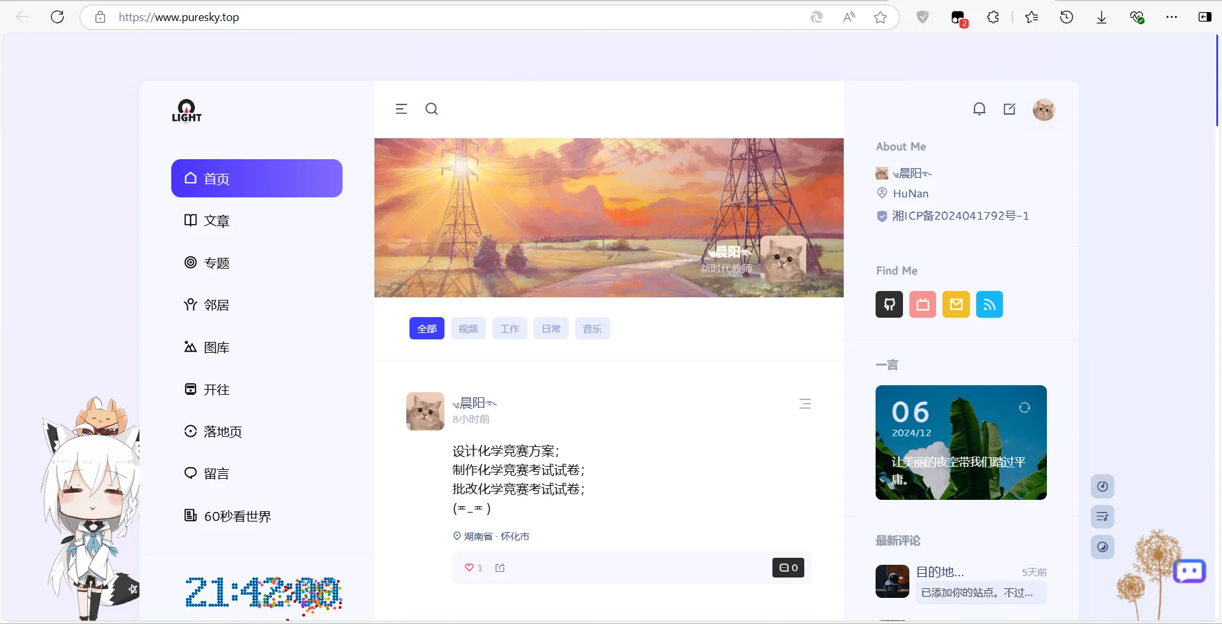1222x624 pixels.
Task: Click the write new post icon
Action: tap(1010, 109)
